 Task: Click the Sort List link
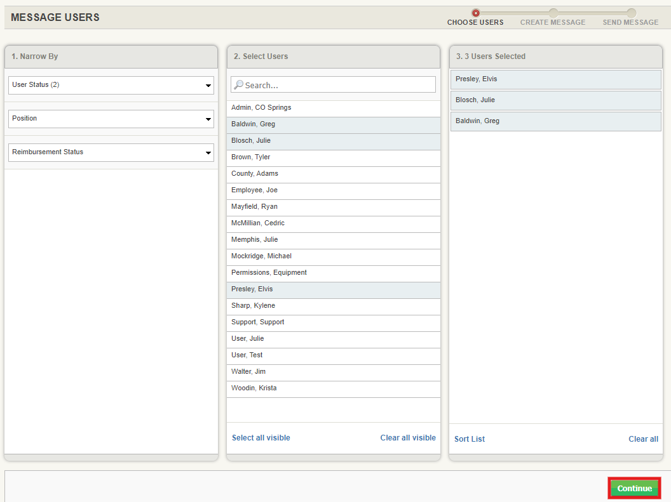pos(470,439)
